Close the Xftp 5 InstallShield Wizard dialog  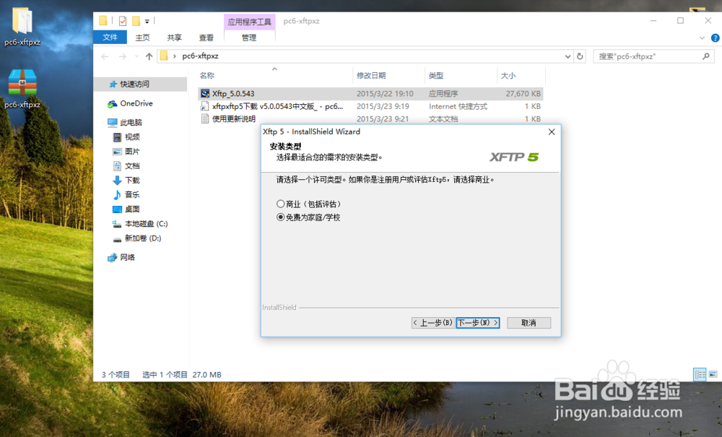click(552, 131)
